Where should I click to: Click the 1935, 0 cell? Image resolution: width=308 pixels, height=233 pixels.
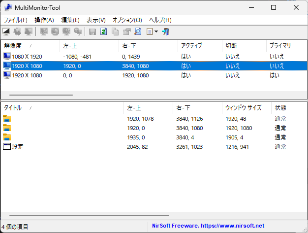[136, 137]
